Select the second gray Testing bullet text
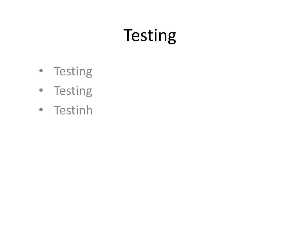The height and width of the screenshot is (229, 305). (73, 91)
